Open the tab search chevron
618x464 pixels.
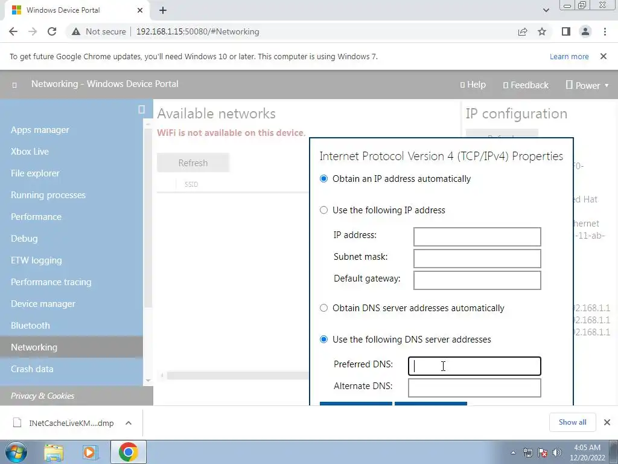click(546, 10)
